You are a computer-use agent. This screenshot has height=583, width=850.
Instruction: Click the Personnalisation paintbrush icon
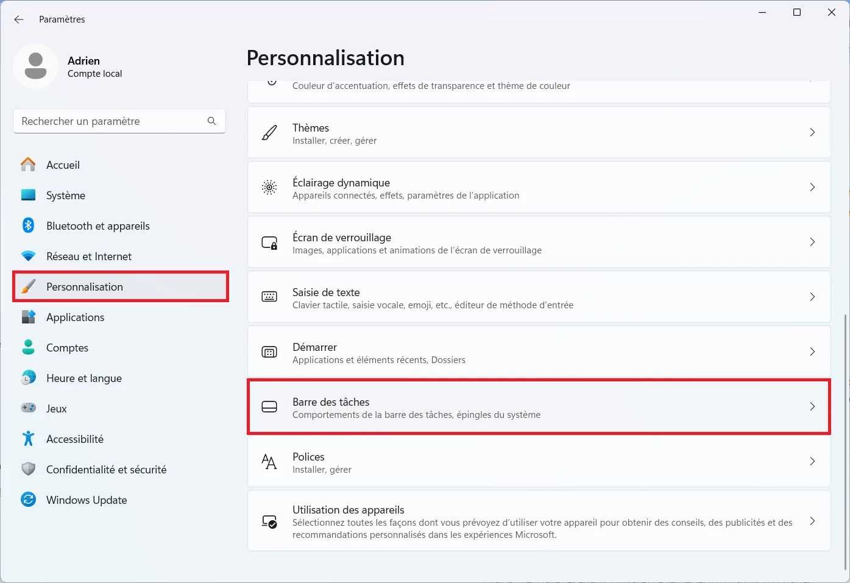(x=28, y=286)
